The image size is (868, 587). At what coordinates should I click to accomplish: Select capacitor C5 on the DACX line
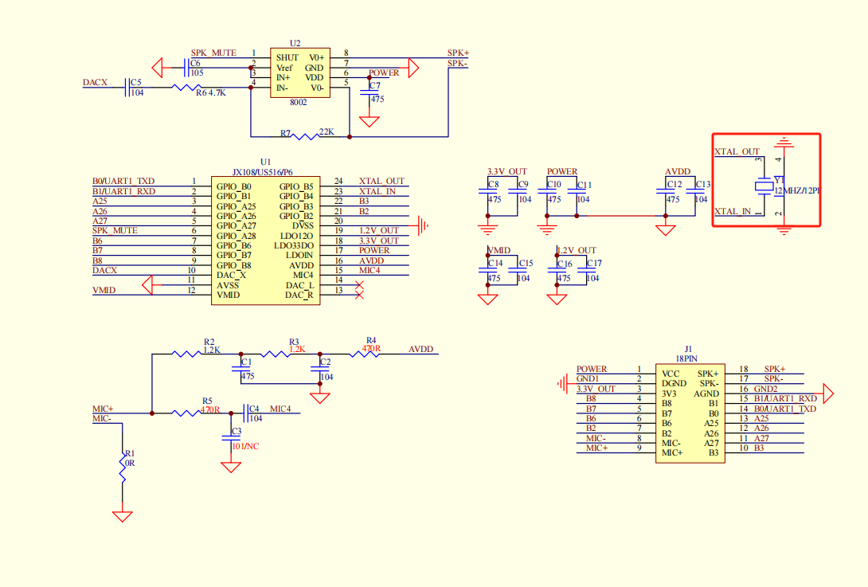pyautogui.click(x=128, y=88)
